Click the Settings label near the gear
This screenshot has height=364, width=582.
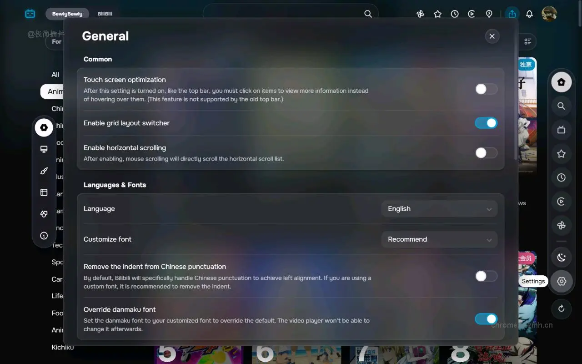[x=533, y=281]
